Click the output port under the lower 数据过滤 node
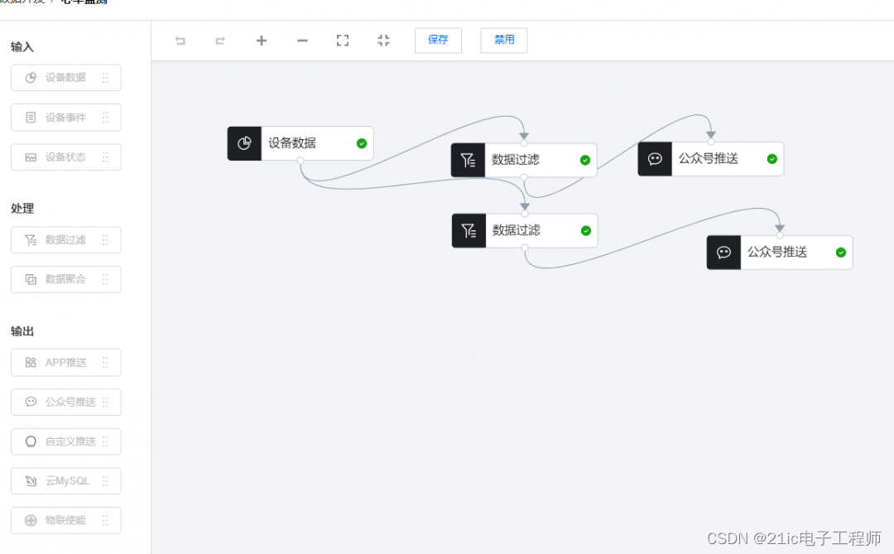 [x=525, y=248]
